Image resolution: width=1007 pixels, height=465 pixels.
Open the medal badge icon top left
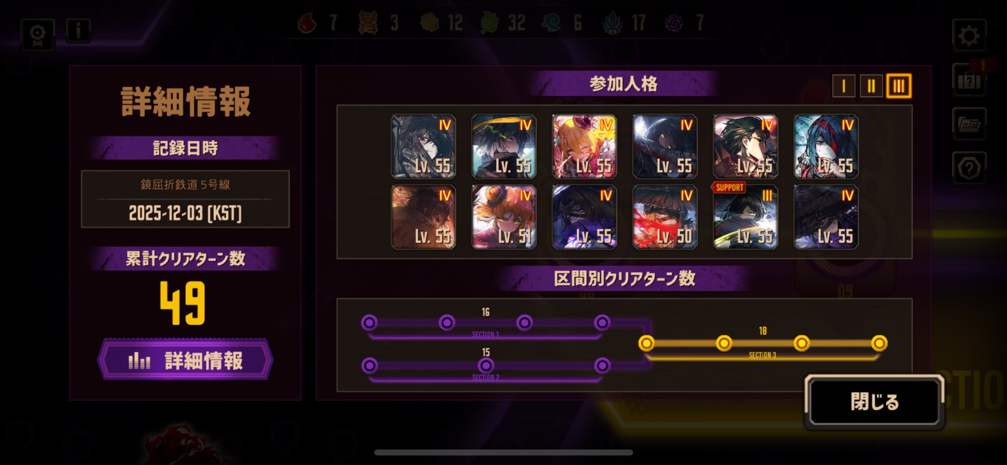tap(38, 35)
